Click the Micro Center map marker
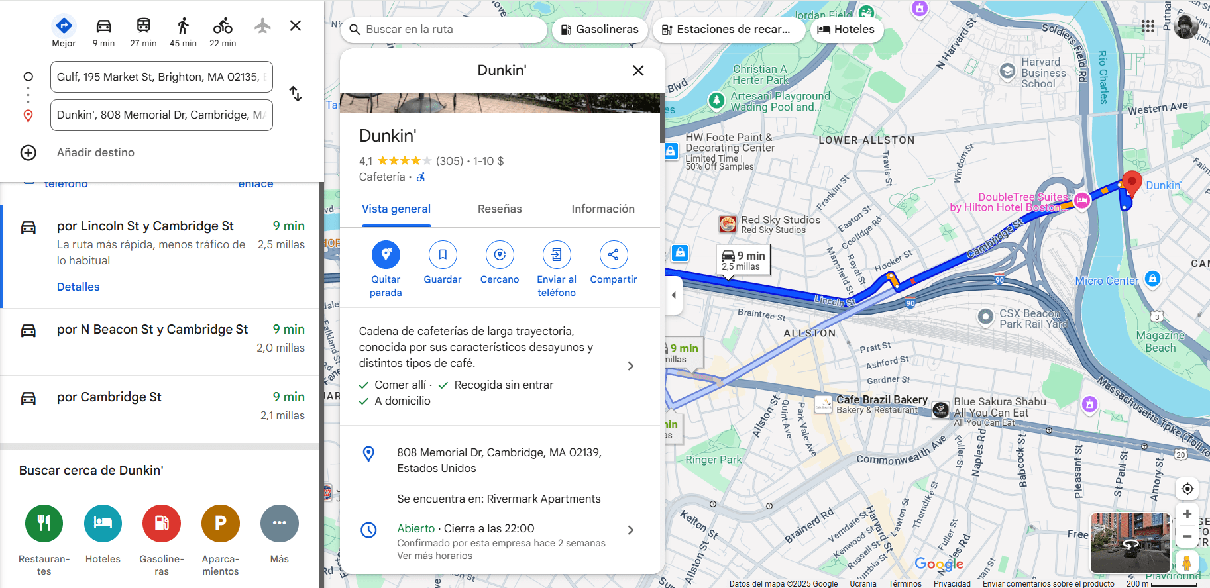This screenshot has width=1210, height=588. tap(1152, 278)
